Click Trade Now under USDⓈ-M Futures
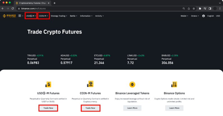 pyautogui.click(x=48, y=108)
